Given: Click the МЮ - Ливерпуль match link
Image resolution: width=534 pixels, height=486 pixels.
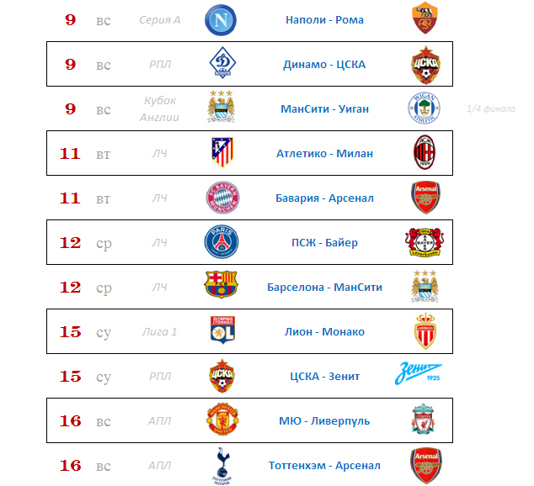Looking at the screenshot, I should pos(324,420).
